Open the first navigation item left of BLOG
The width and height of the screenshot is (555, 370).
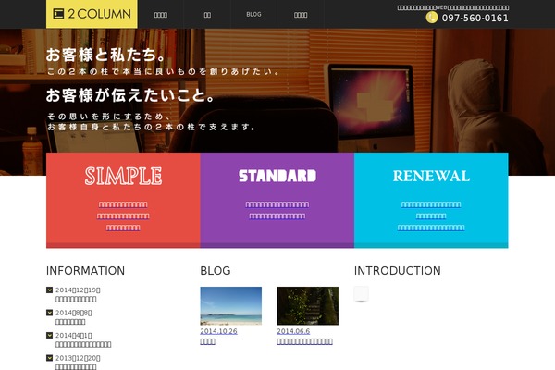161,14
